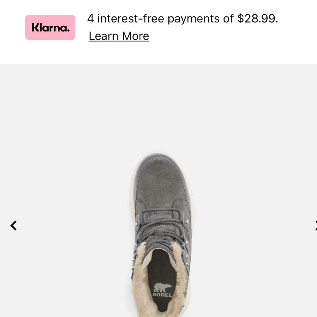Click the metal lace eyelets on the boot
Viewport: 317px width, 317px height.
coord(187,243)
